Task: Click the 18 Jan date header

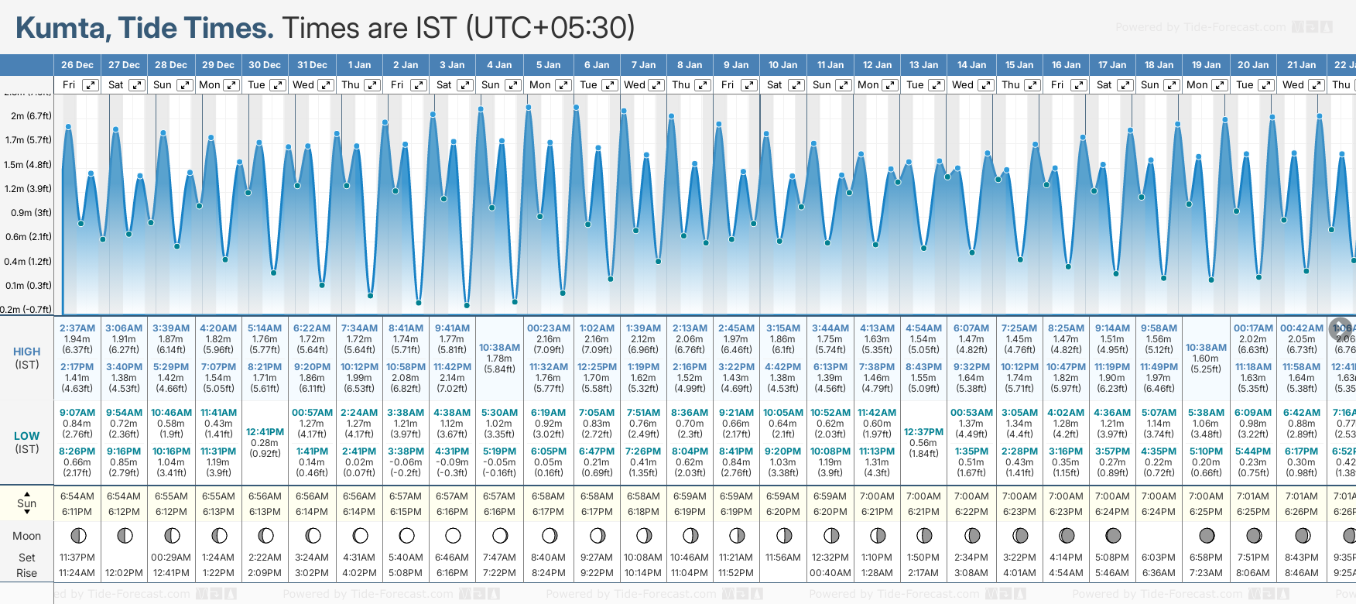Action: pyautogui.click(x=1159, y=65)
